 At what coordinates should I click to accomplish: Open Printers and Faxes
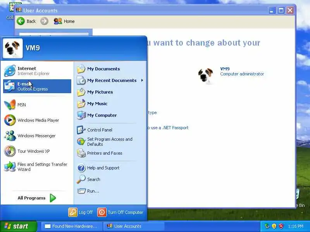click(110, 153)
